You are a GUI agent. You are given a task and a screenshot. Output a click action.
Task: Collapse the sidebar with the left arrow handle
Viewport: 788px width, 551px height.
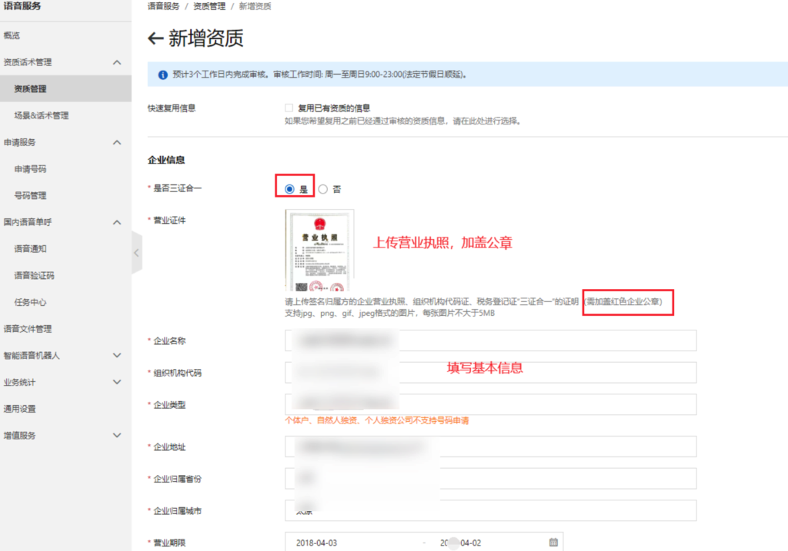(x=136, y=252)
